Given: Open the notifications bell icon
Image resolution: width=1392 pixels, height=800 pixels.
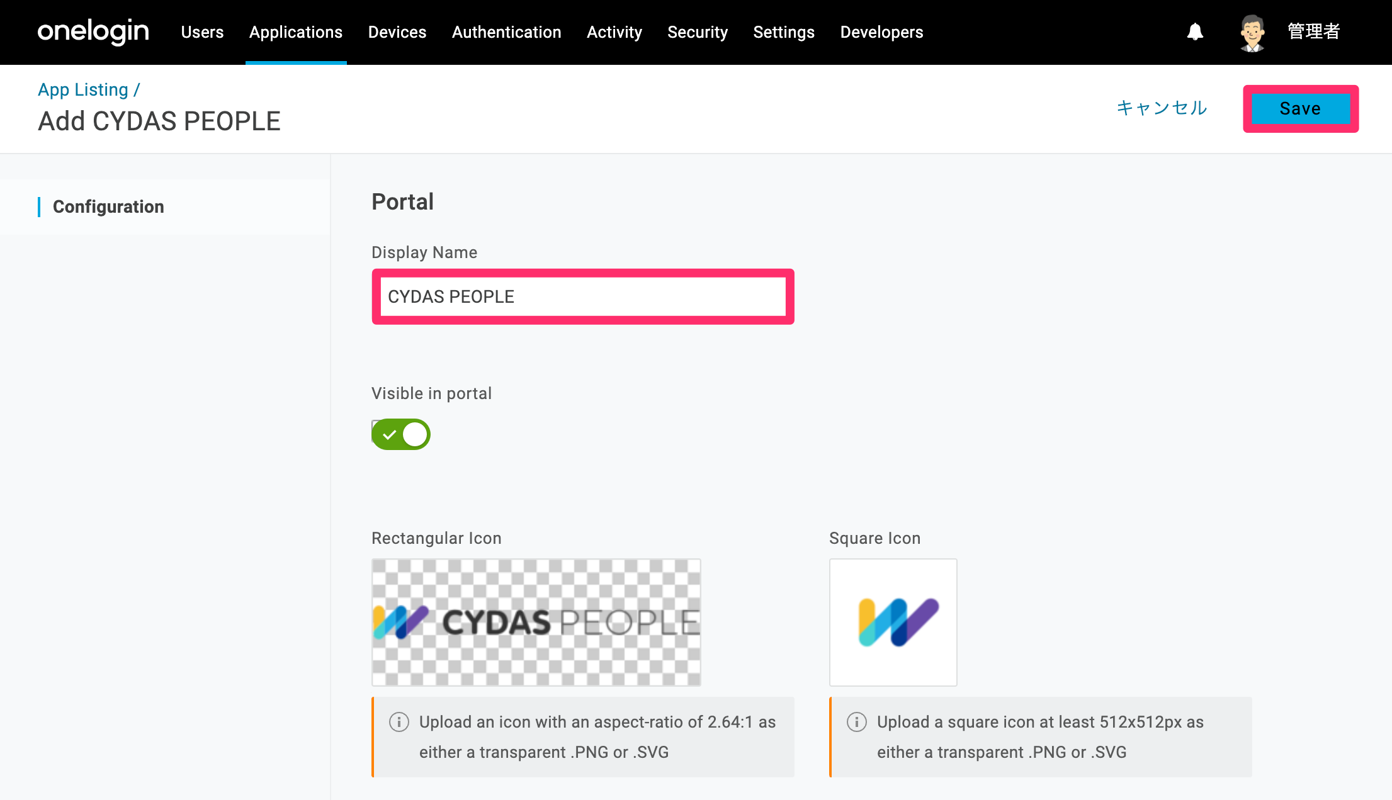Looking at the screenshot, I should (1195, 32).
